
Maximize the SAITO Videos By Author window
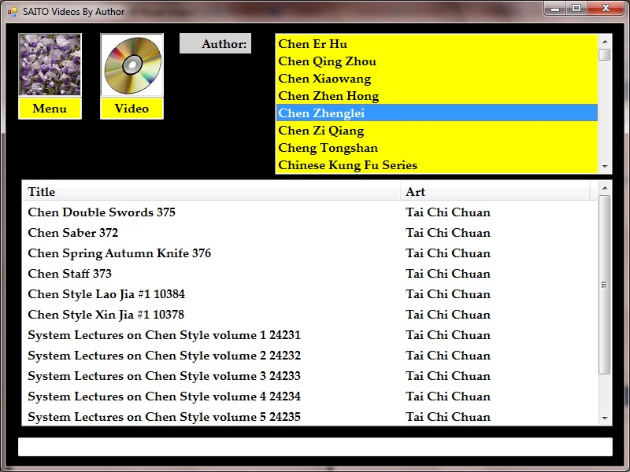576,8
